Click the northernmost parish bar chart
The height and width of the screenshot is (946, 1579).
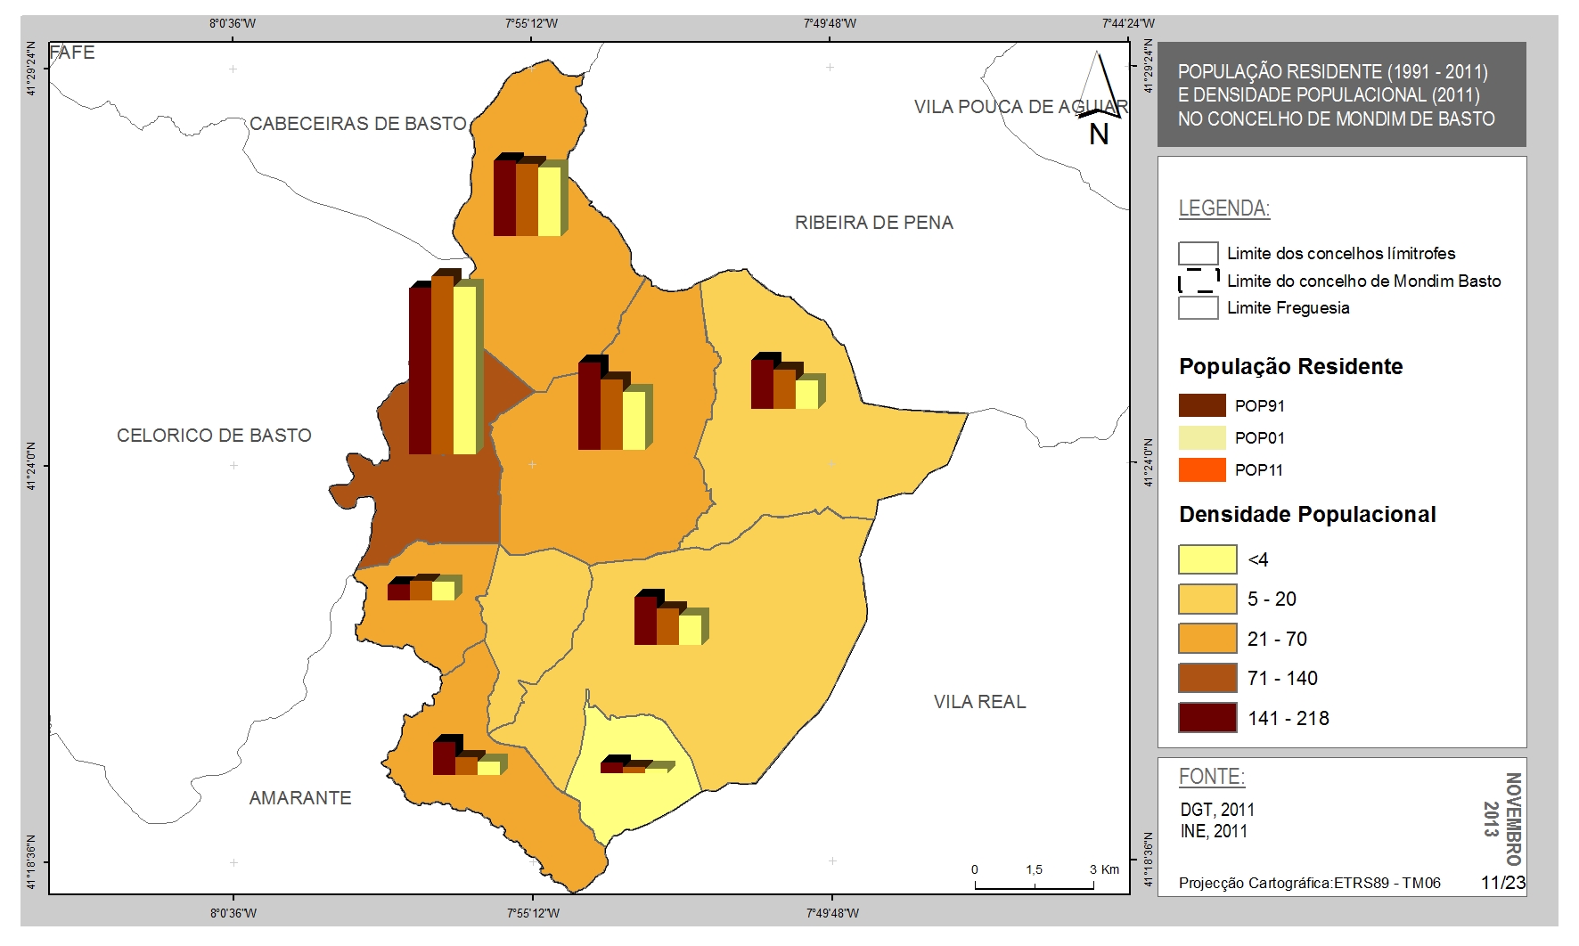[531, 194]
